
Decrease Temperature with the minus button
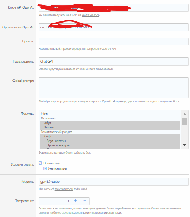pyautogui.click(x=85, y=201)
